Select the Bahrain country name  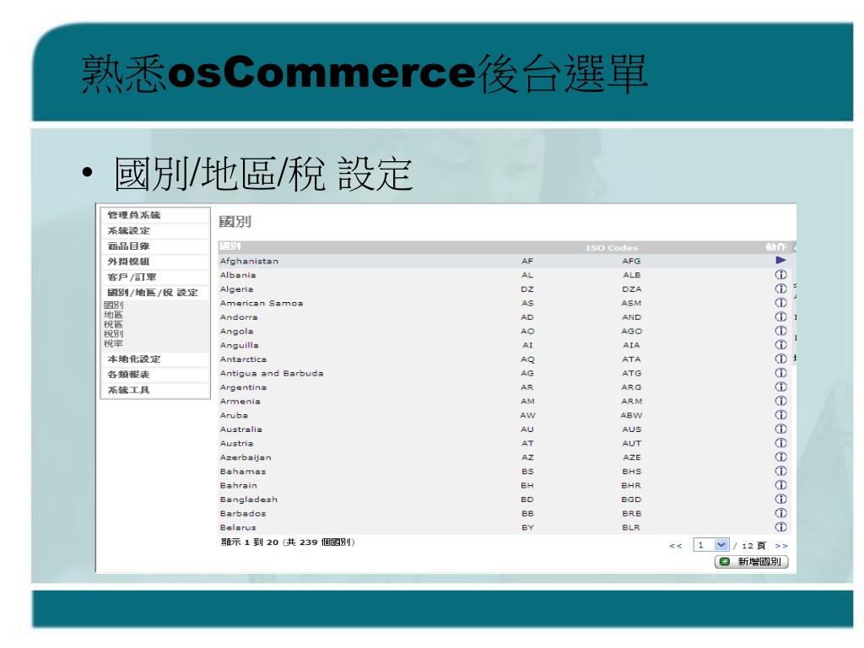point(239,485)
